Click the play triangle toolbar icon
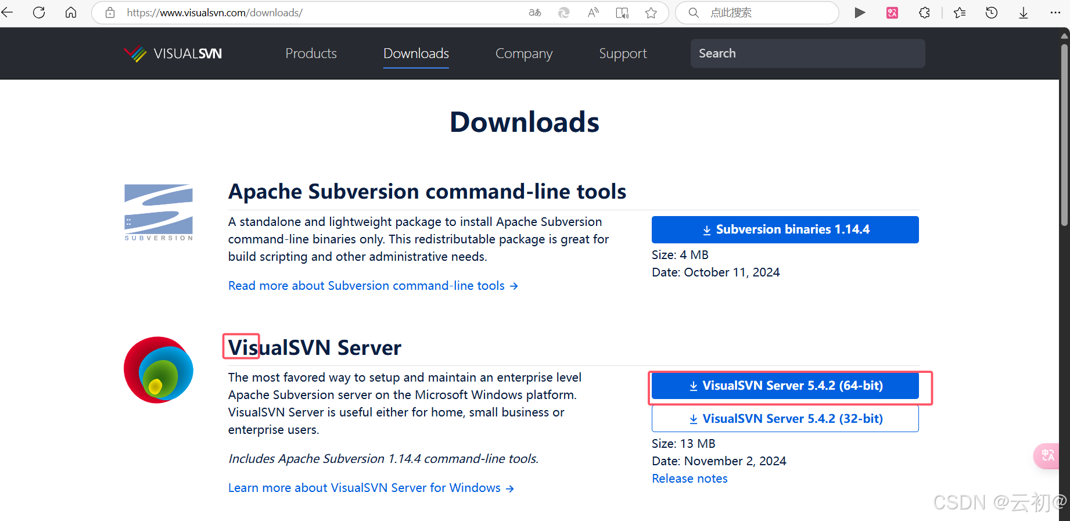 click(860, 12)
